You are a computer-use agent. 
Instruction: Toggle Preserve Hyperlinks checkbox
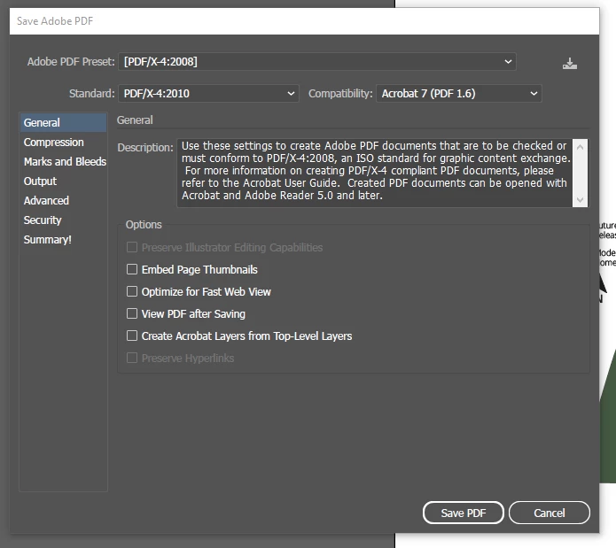pos(132,358)
